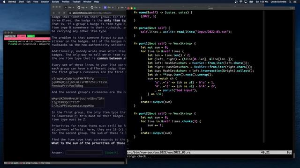The image size is (300, 168).
Task: Open the Window menu
Action: pyautogui.click(x=87, y=2)
